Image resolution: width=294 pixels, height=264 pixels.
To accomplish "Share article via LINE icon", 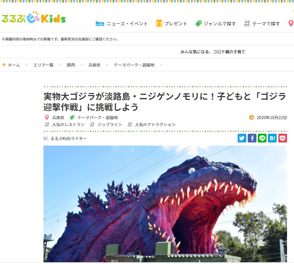I will [x=262, y=138].
